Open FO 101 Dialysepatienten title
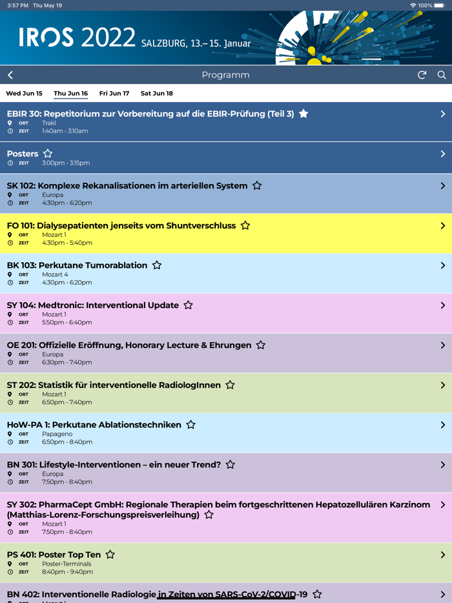Screen dimensions: 452x603 click(121, 226)
